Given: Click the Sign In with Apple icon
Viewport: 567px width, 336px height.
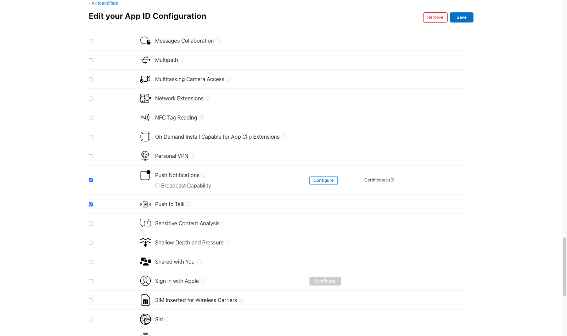Looking at the screenshot, I should pos(145,281).
